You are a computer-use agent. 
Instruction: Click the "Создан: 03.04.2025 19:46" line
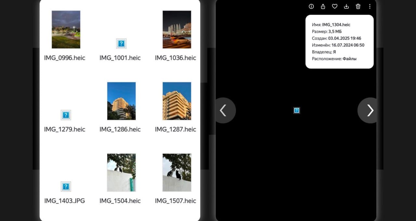[337, 38]
